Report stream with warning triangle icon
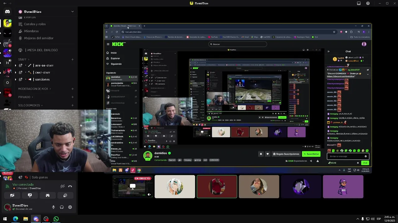 (317, 161)
